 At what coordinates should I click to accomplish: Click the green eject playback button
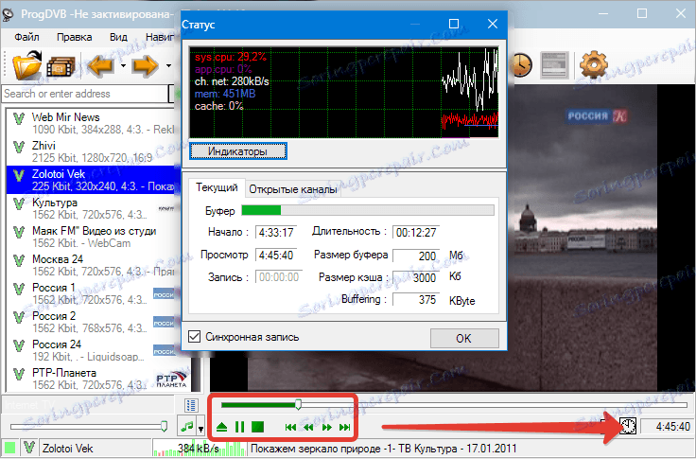222,428
